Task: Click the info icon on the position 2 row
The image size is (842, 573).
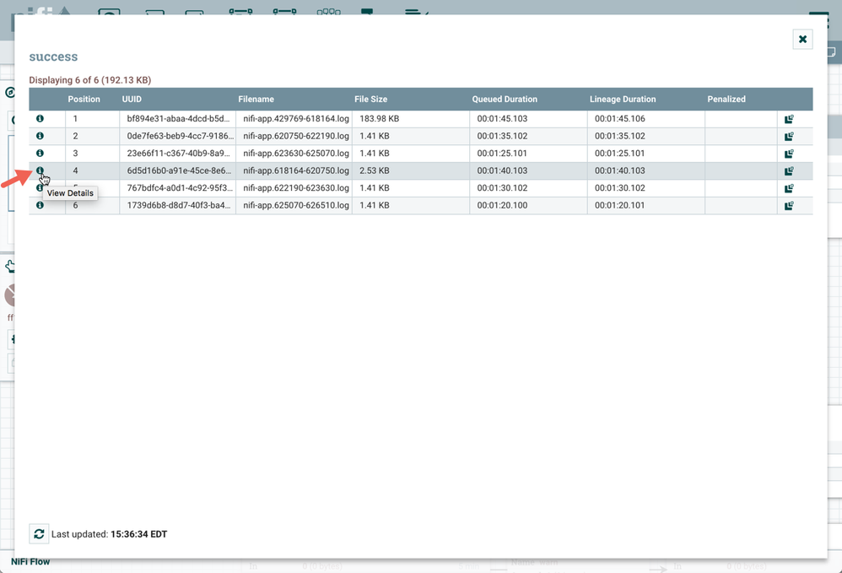Action: point(40,136)
